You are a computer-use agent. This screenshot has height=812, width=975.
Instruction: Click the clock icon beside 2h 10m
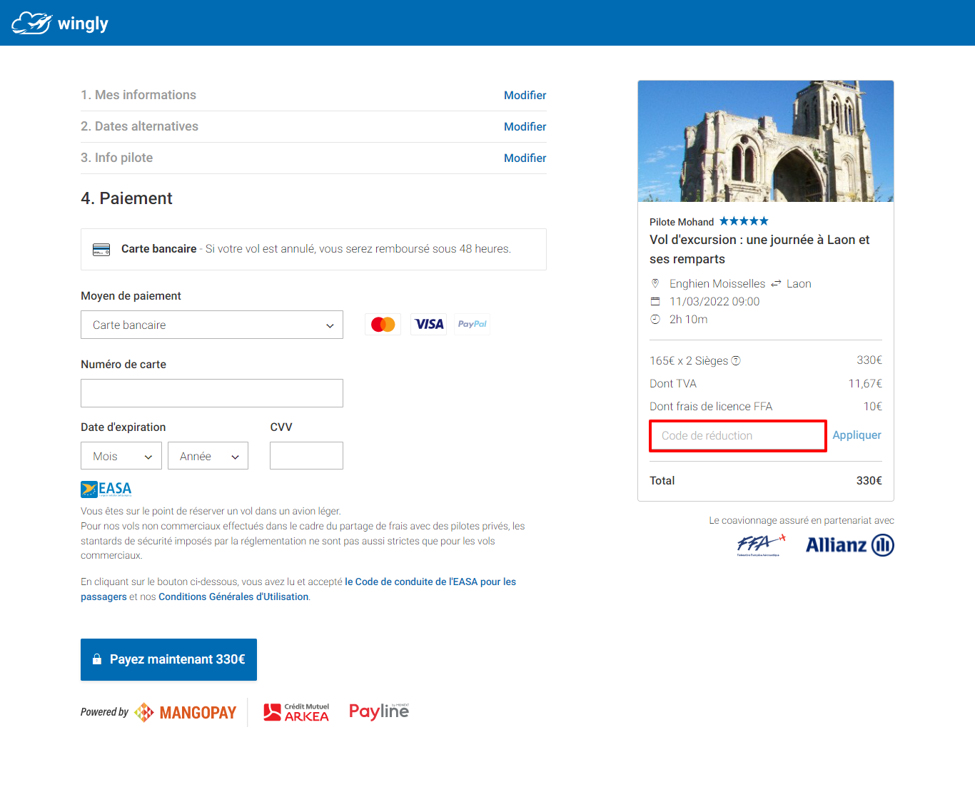click(655, 319)
